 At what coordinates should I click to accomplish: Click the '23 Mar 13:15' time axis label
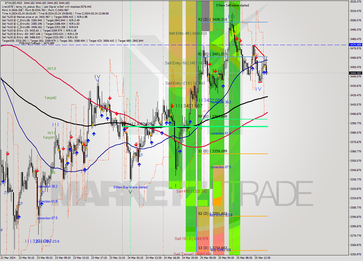[x=81, y=258]
